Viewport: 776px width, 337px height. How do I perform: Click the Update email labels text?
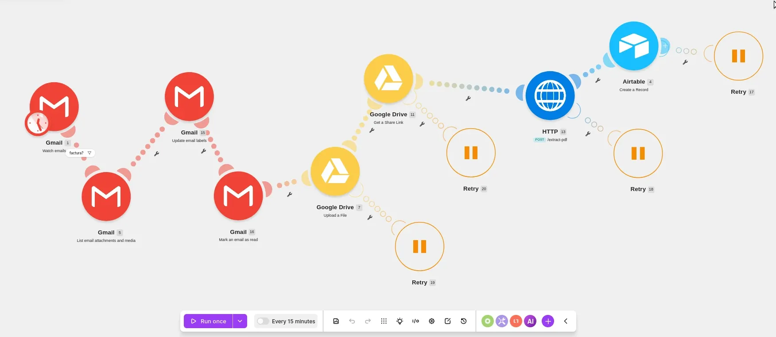click(x=189, y=141)
